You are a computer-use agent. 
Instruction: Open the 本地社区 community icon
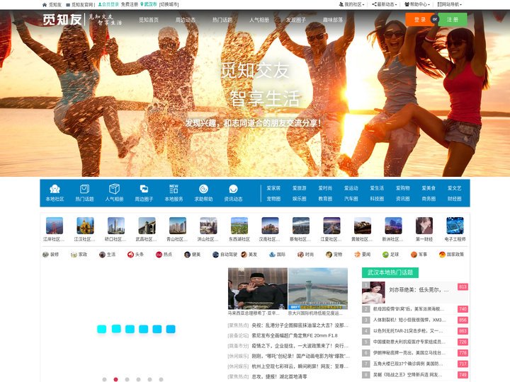pyautogui.click(x=55, y=189)
